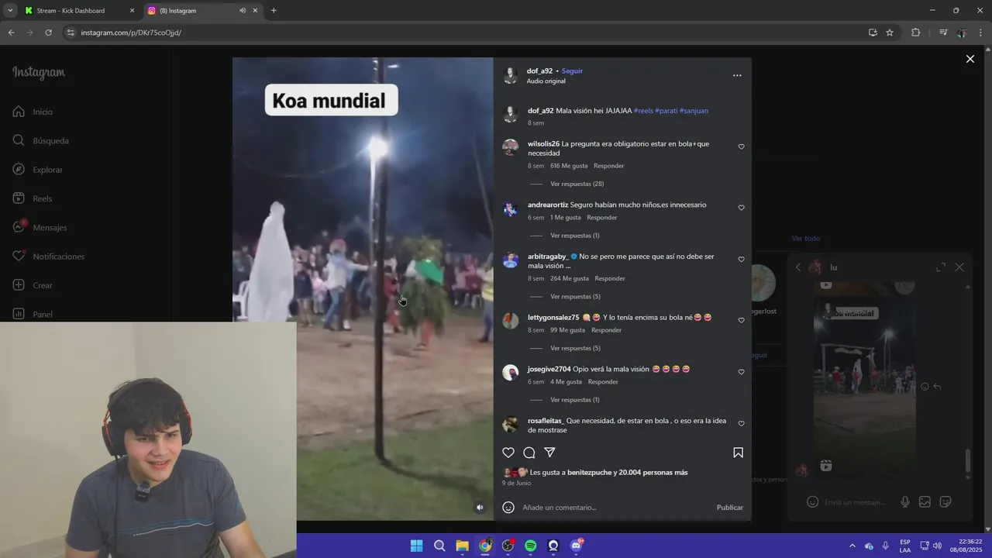Bookmark this page with the star icon

click(890, 33)
